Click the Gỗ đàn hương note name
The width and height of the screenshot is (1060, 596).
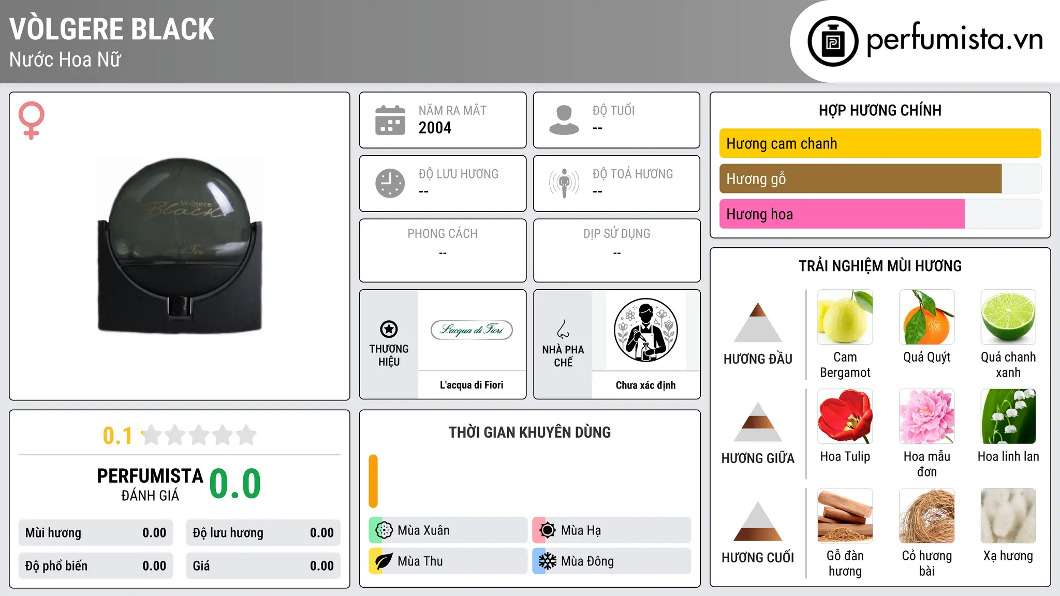(845, 563)
